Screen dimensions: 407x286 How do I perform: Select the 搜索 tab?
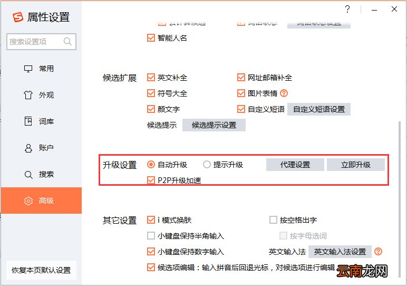(x=41, y=174)
